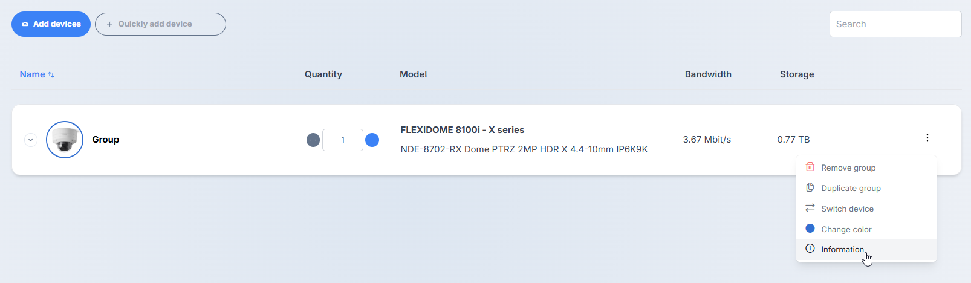Click the quantity number field
Image resolution: width=971 pixels, height=283 pixels.
click(343, 140)
